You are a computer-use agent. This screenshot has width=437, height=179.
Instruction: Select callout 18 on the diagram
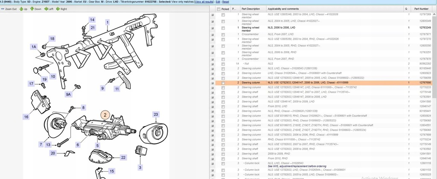[x=52, y=39]
